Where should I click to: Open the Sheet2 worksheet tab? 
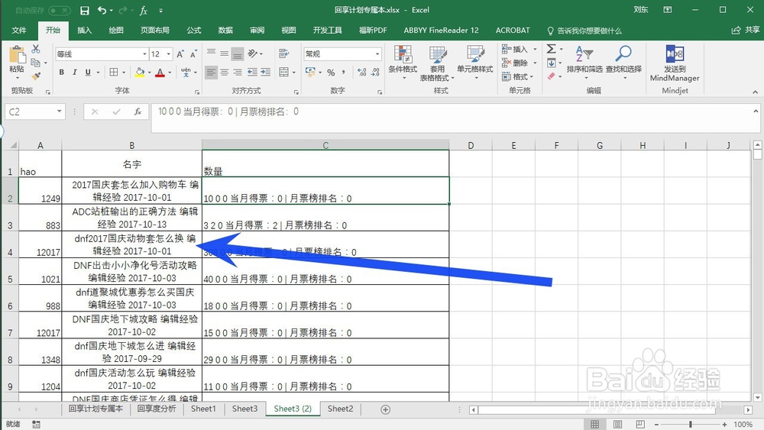(x=340, y=409)
